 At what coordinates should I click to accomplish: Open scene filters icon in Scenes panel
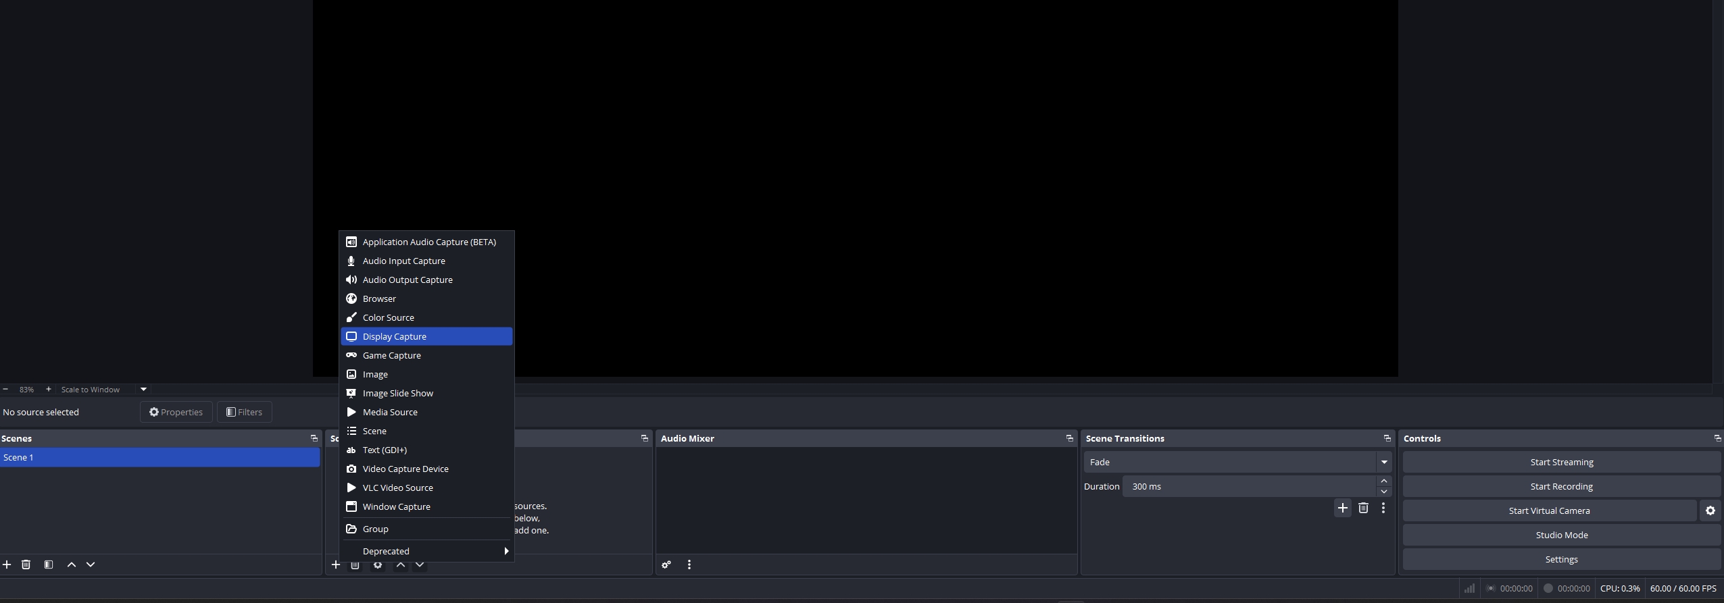tap(49, 565)
